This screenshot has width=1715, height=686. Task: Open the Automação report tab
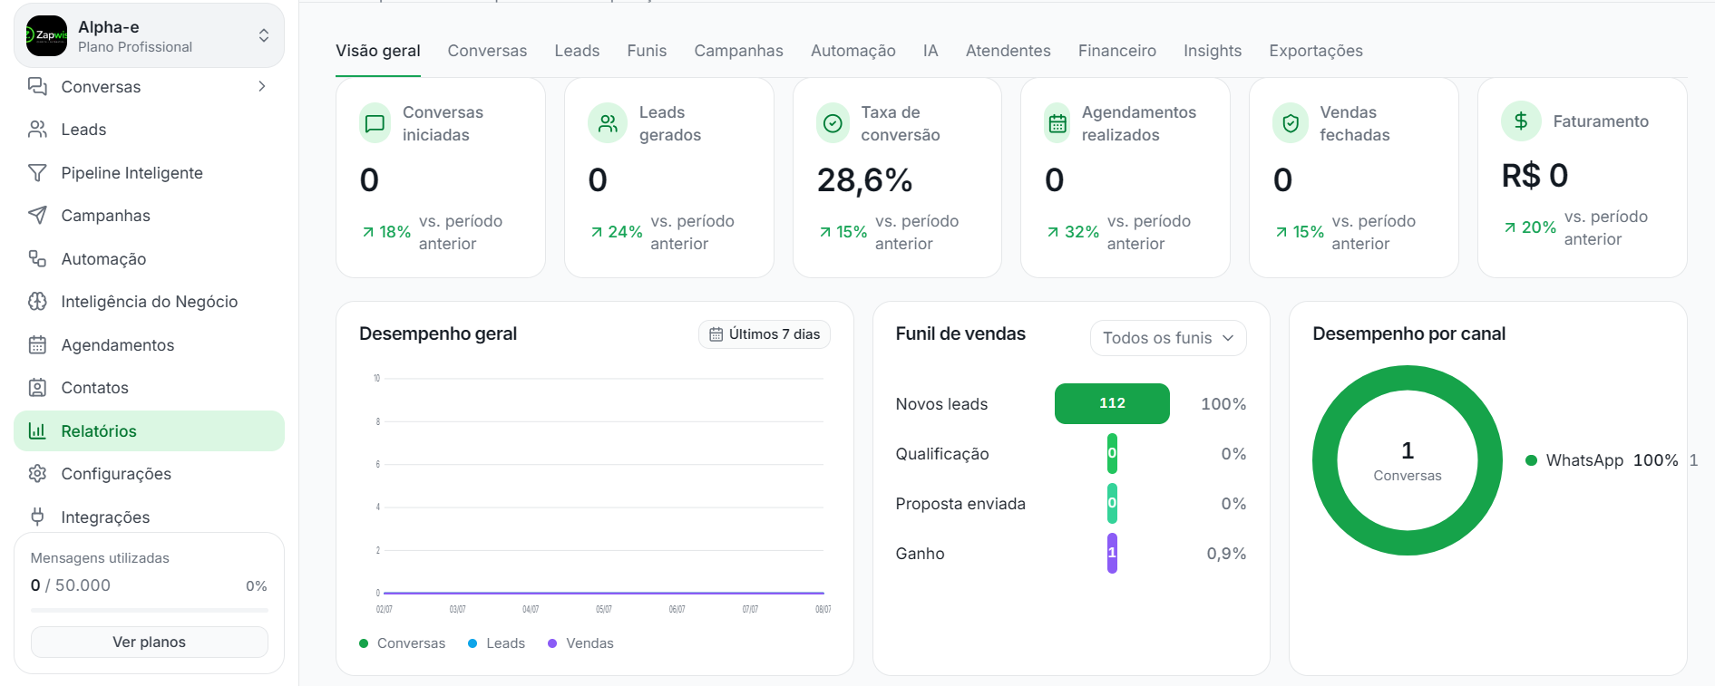(x=853, y=51)
